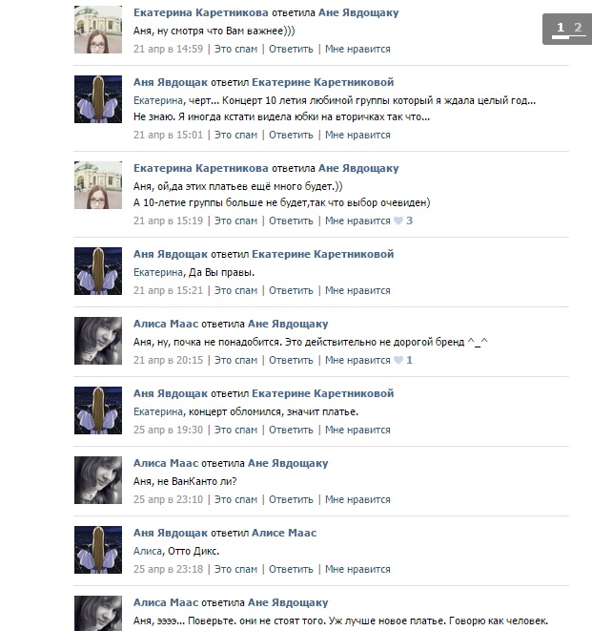This screenshot has width=592, height=631.
Task: Go to page 2 of comments
Action: (x=578, y=28)
